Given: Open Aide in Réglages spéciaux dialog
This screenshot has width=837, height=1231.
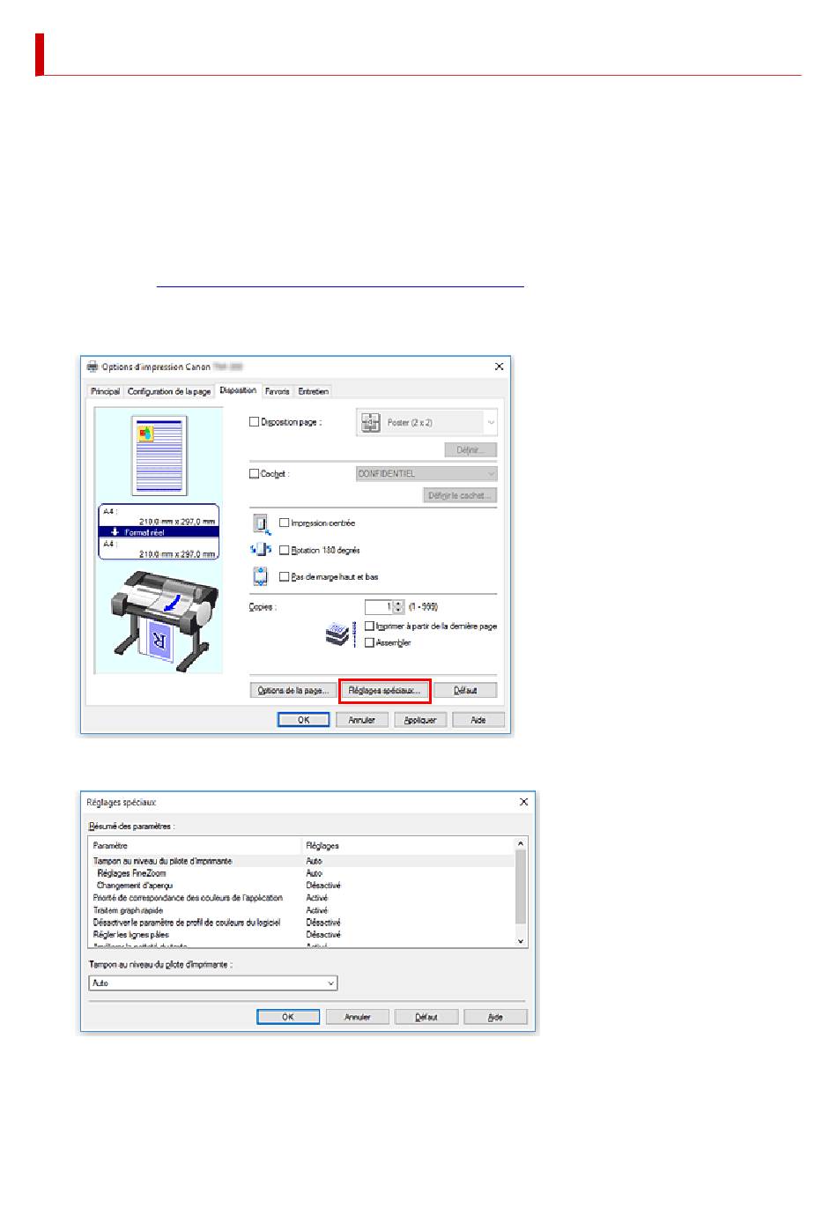Looking at the screenshot, I should point(496,1018).
